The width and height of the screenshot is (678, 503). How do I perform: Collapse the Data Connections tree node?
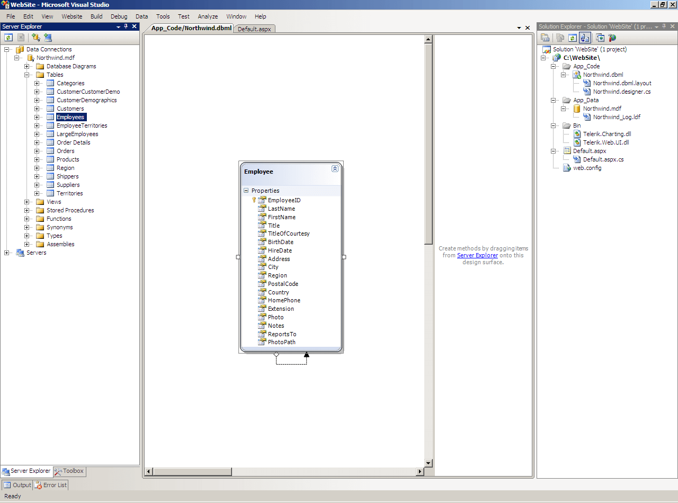click(6, 49)
